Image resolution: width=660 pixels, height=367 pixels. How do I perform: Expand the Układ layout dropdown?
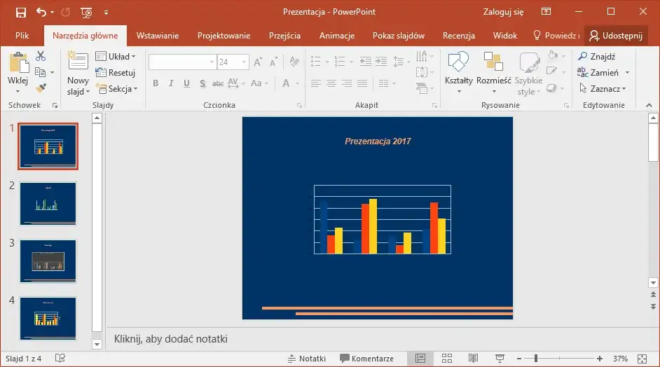(x=116, y=57)
